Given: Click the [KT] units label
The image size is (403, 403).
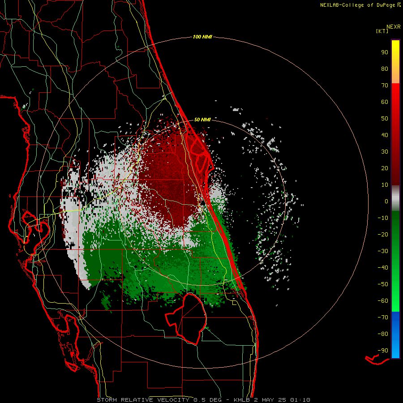Looking at the screenshot, I should coord(382,31).
